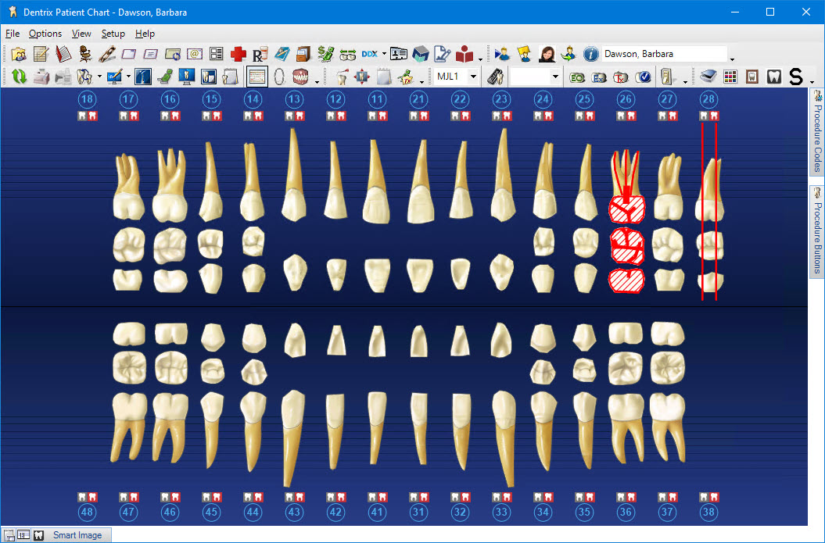This screenshot has width=825, height=543.
Task: Toggle the red tooth marker under tooth 21
Action: pyautogui.click(x=424, y=116)
